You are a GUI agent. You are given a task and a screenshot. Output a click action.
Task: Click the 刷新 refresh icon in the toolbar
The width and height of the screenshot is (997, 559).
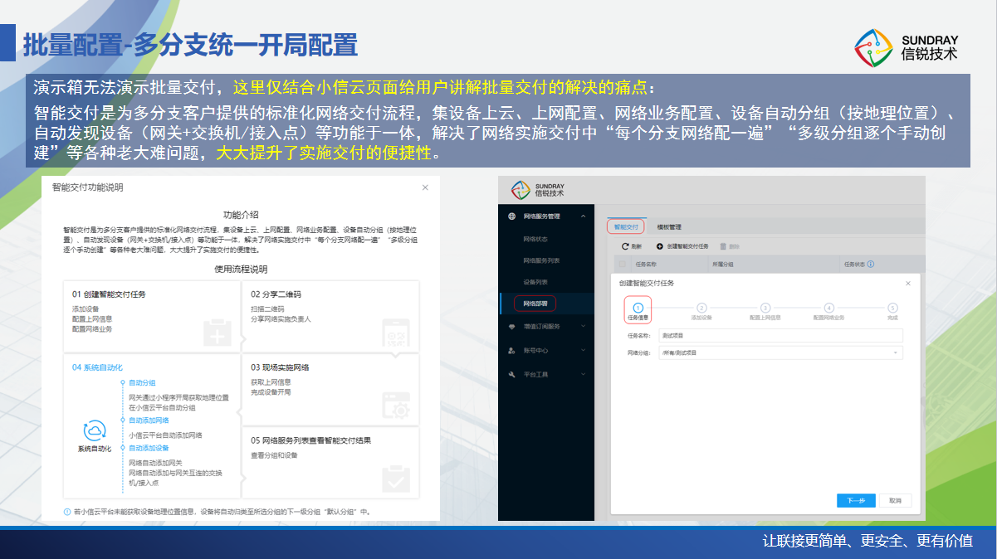625,246
